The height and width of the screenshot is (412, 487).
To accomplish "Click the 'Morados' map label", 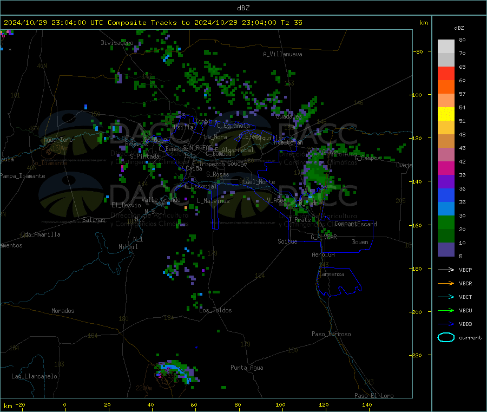I will [x=63, y=311].
